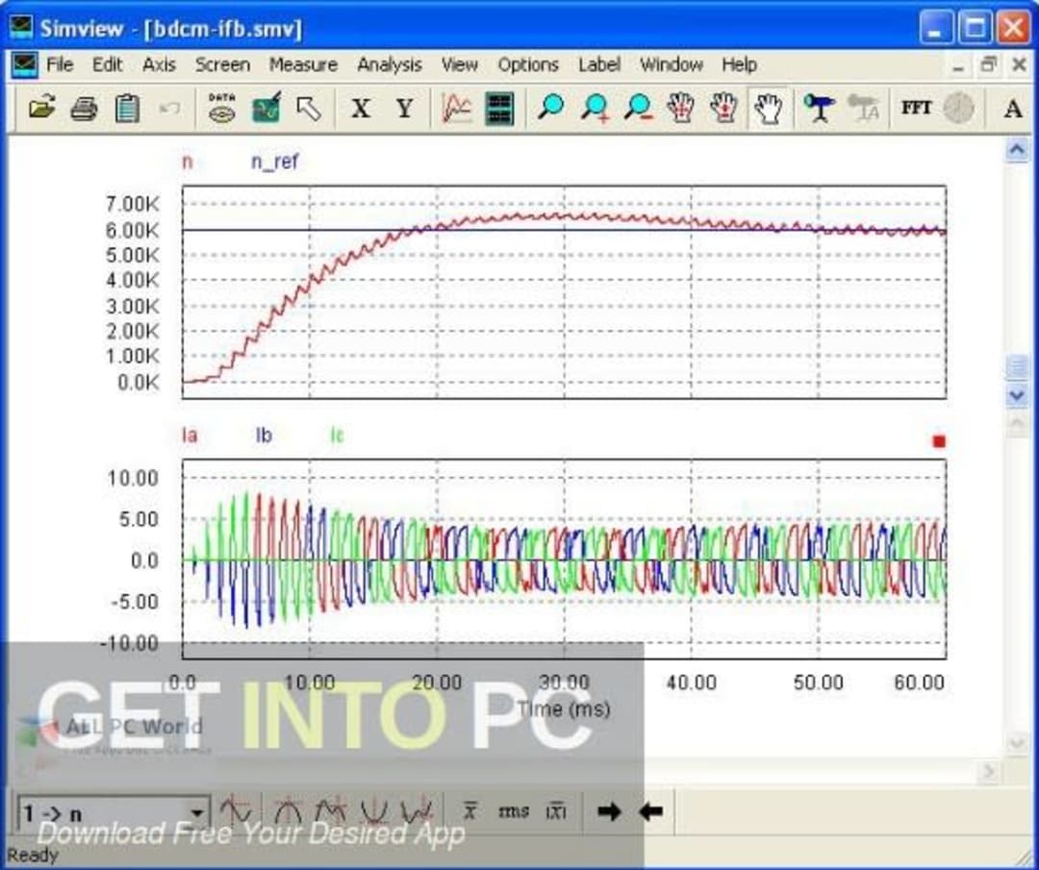
Task: Open the Options menu
Action: click(x=528, y=64)
